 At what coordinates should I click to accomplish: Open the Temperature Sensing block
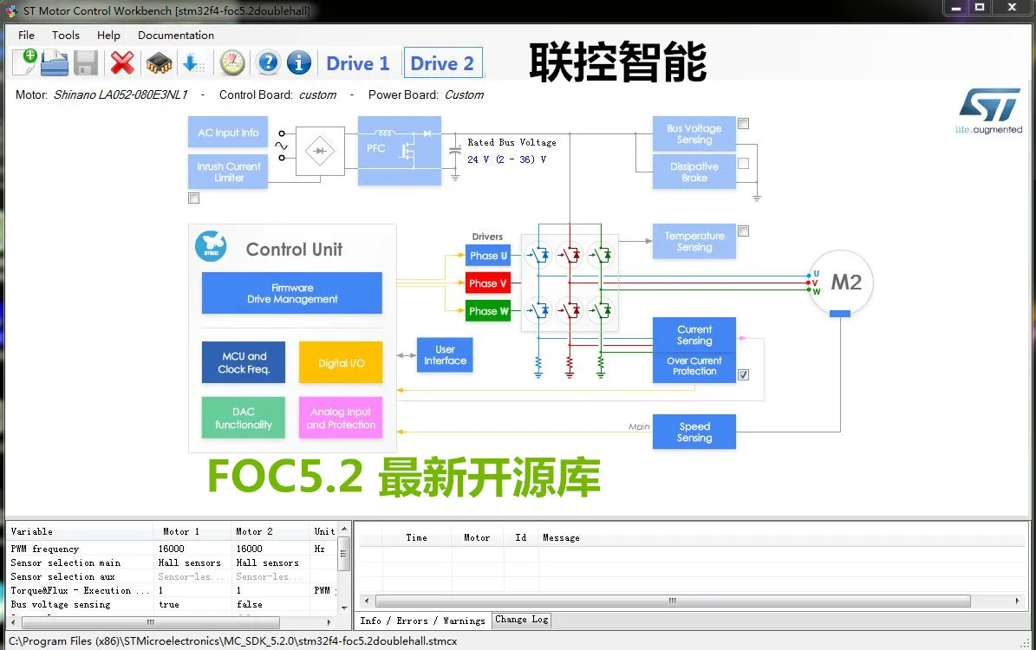tap(694, 241)
